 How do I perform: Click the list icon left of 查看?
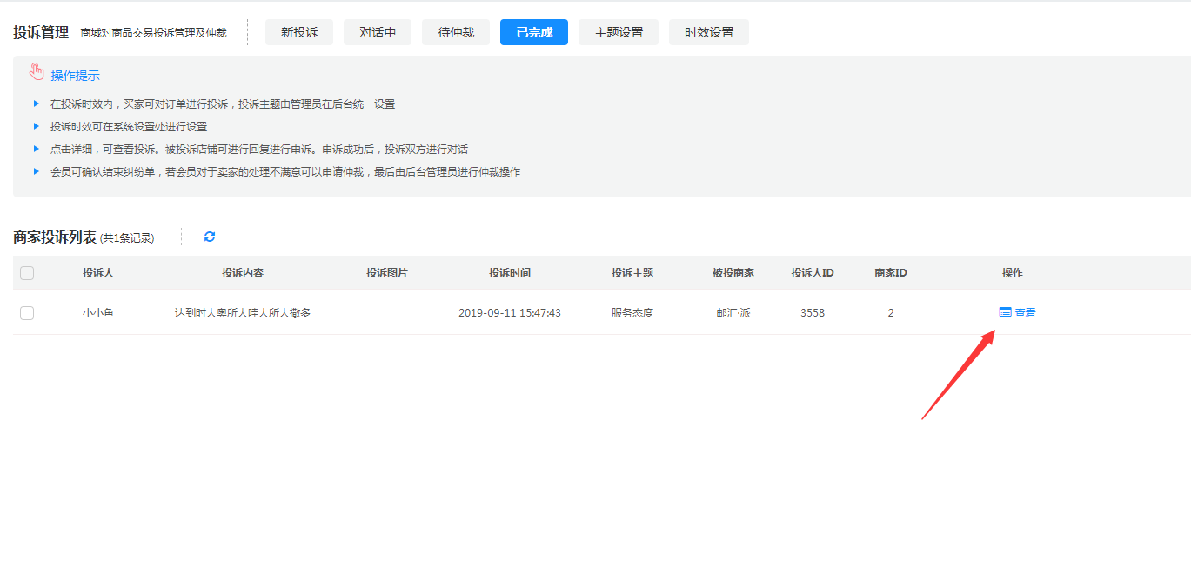1005,312
